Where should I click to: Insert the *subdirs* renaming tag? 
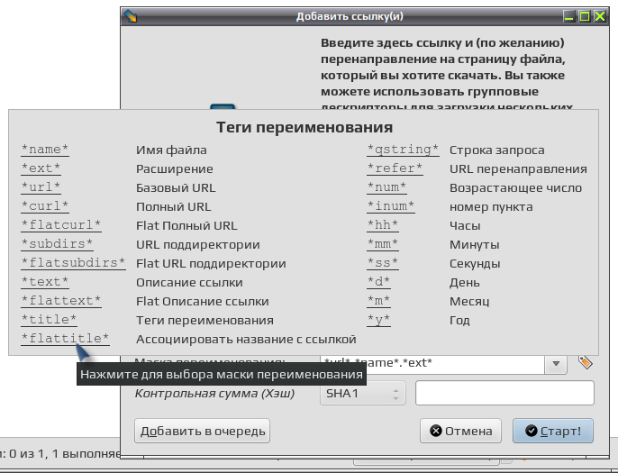(57, 244)
